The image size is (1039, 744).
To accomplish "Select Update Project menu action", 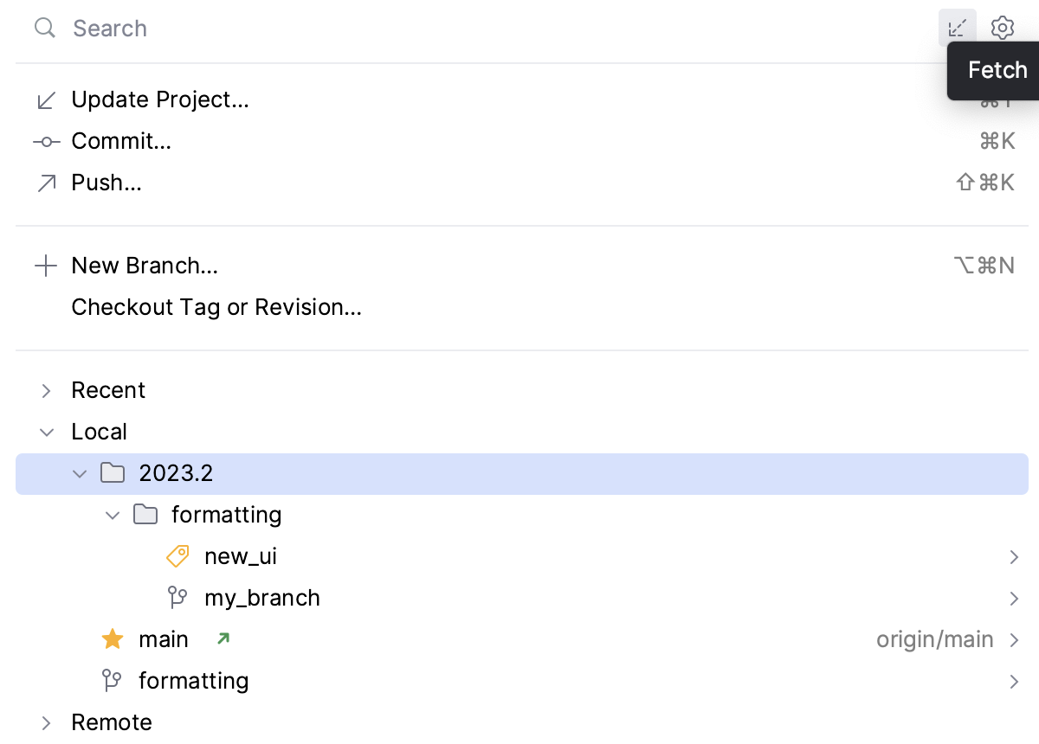I will [x=160, y=99].
